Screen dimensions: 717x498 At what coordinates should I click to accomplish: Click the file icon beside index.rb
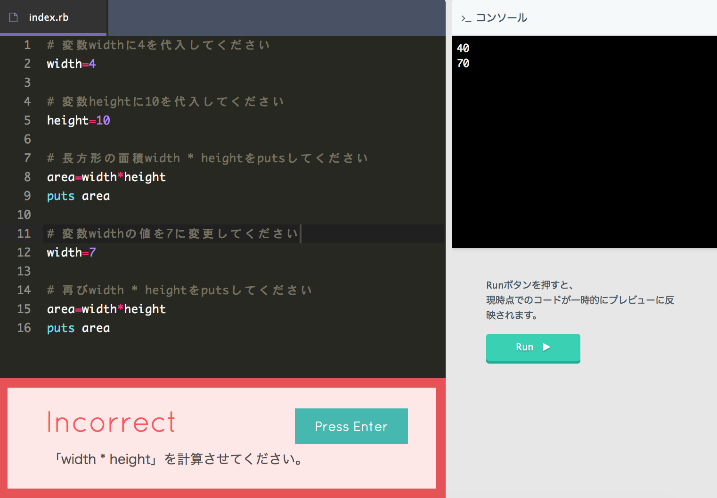[14, 17]
